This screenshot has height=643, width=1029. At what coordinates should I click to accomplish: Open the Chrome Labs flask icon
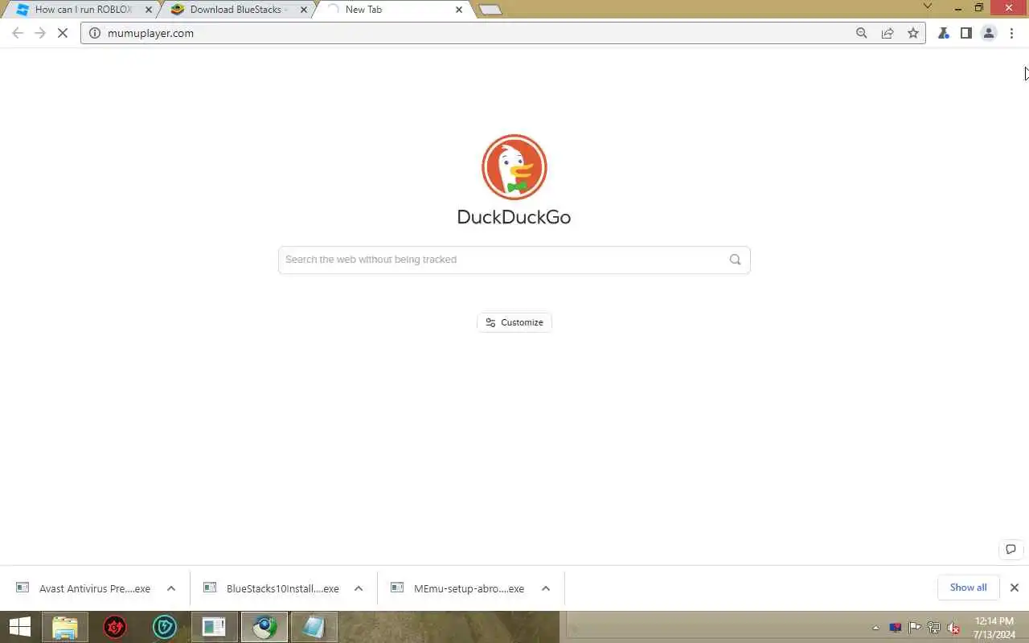pos(944,33)
